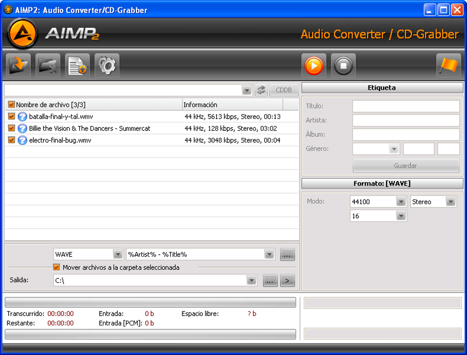The width and height of the screenshot is (467, 355).
Task: Click the 44 kHz, 3048 kbps info cell
Action: [x=233, y=140]
